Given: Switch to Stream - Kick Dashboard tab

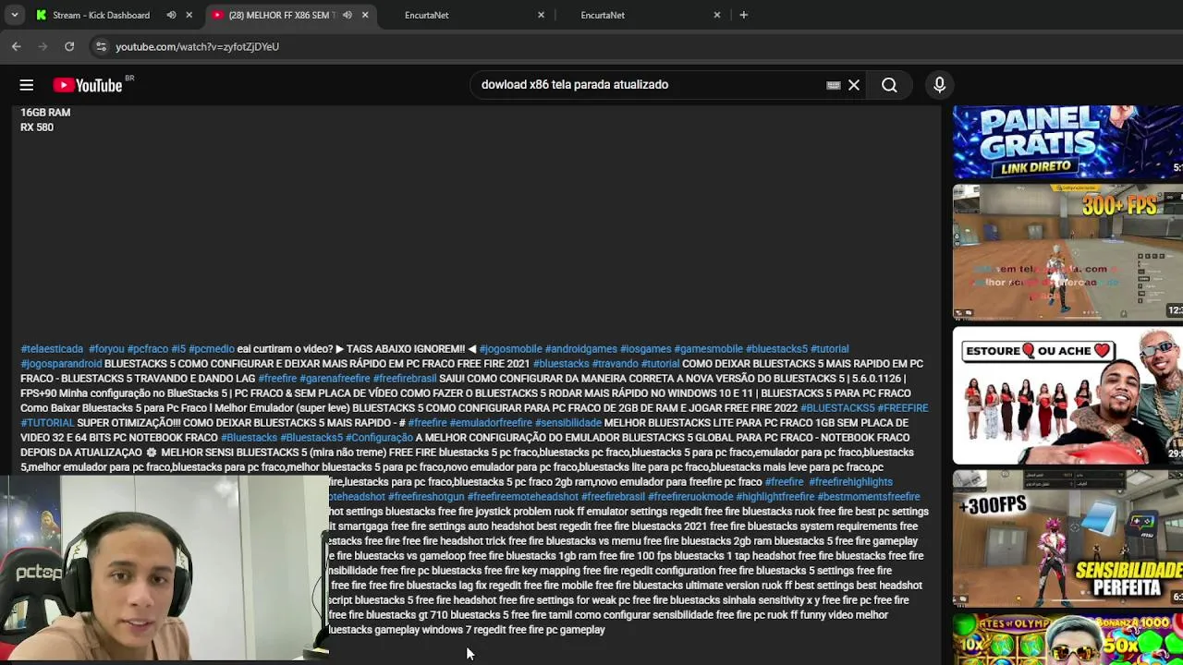Looking at the screenshot, I should [102, 15].
